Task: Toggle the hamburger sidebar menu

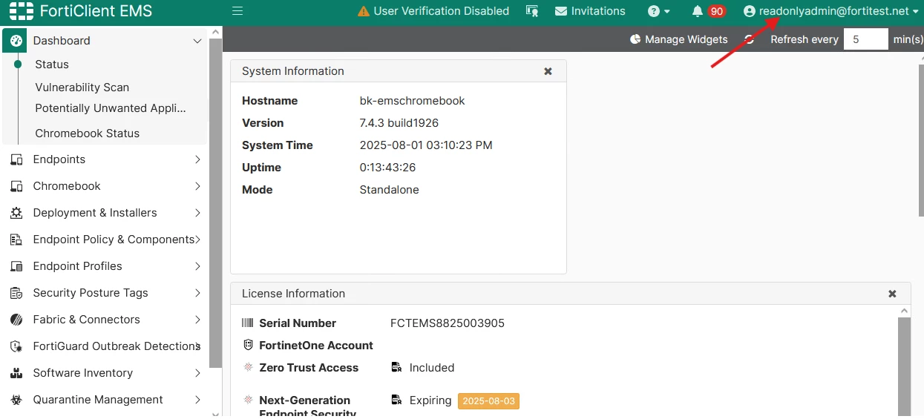Action: [237, 11]
